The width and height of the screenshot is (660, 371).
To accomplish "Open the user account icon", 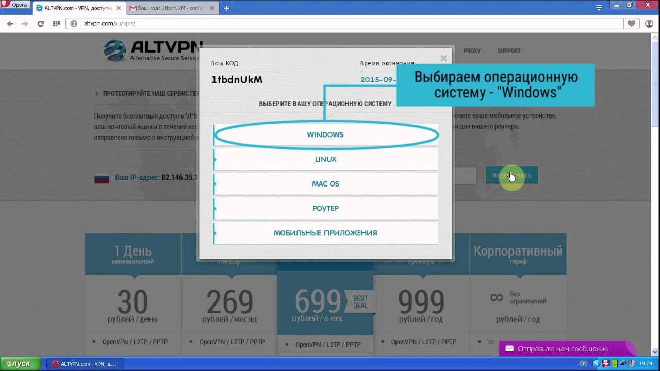I will [x=649, y=24].
